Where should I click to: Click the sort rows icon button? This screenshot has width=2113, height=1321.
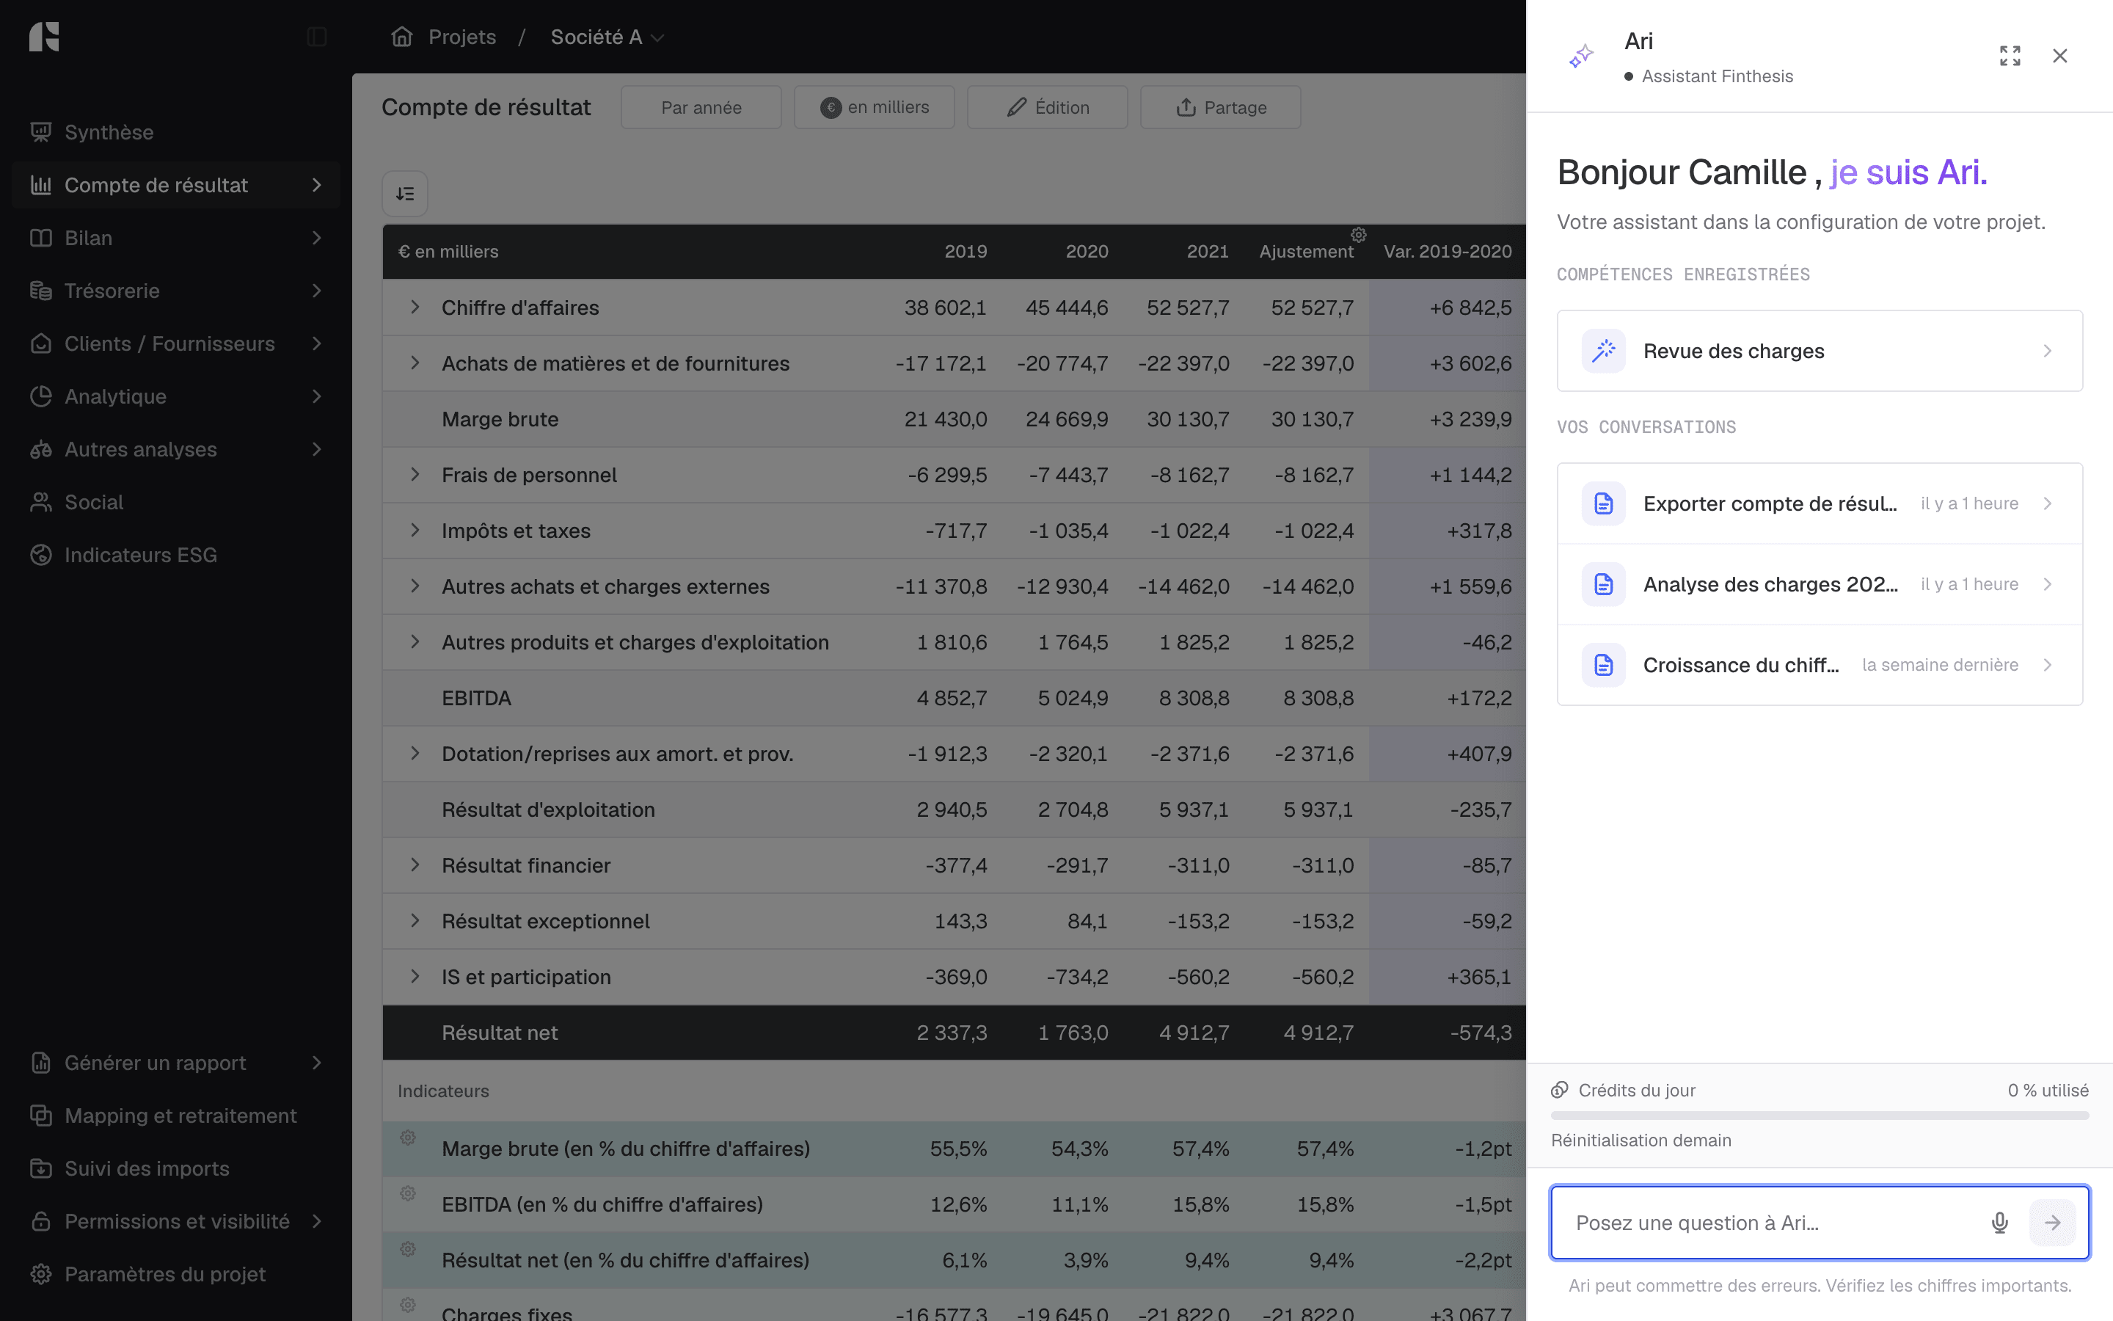coord(405,194)
